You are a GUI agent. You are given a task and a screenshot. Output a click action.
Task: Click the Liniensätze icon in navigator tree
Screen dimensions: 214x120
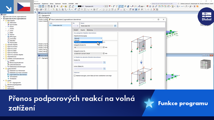[8, 39]
